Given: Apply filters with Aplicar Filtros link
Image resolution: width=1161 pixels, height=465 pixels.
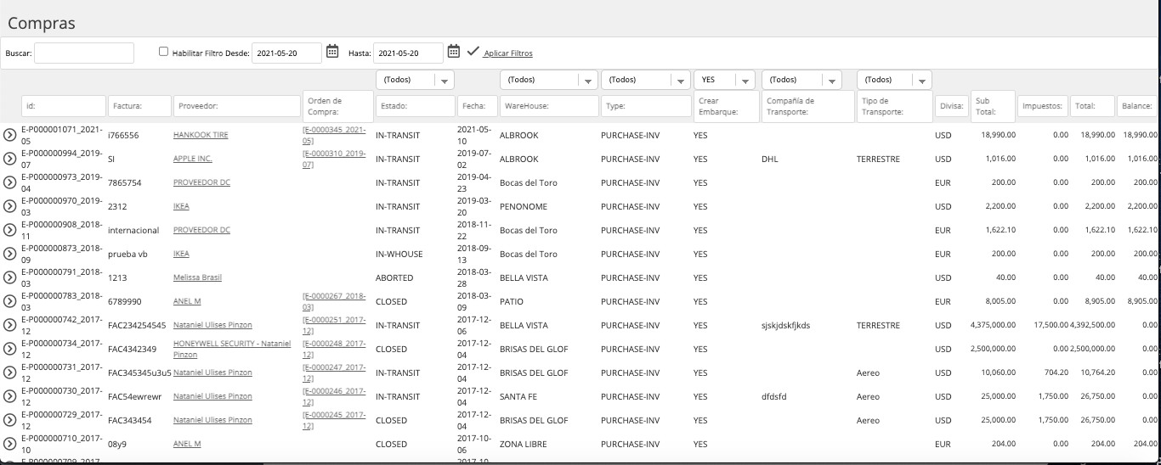Looking at the screenshot, I should pyautogui.click(x=508, y=53).
